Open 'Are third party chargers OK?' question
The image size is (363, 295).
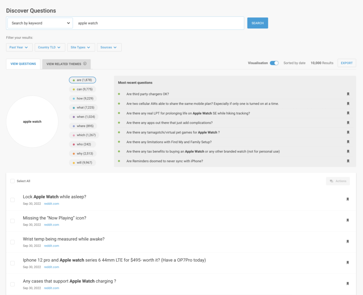pyautogui.click(x=148, y=94)
